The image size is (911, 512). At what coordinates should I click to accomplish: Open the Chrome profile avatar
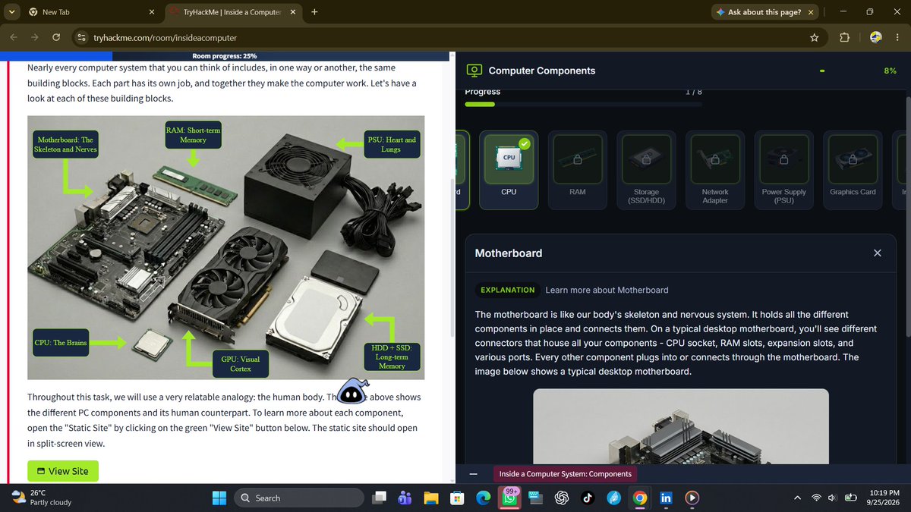click(875, 37)
